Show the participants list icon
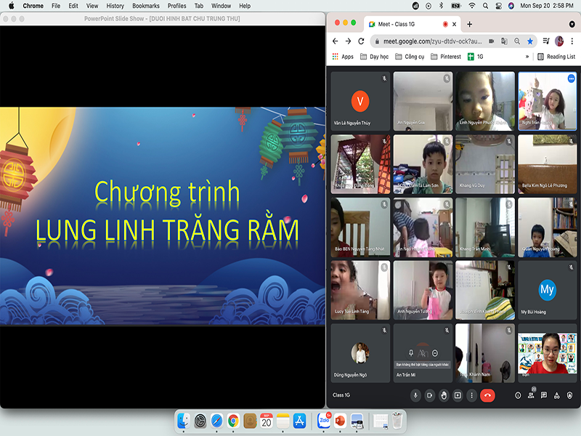Image resolution: width=581 pixels, height=436 pixels. click(532, 395)
